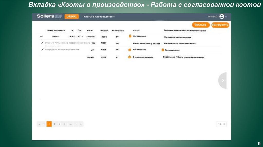Go to page 2 in pagination
Viewport: 263px width, 147px height.
pyautogui.click(x=54, y=124)
